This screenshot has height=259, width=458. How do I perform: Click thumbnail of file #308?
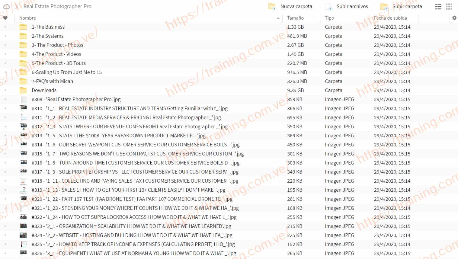pyautogui.click(x=23, y=99)
